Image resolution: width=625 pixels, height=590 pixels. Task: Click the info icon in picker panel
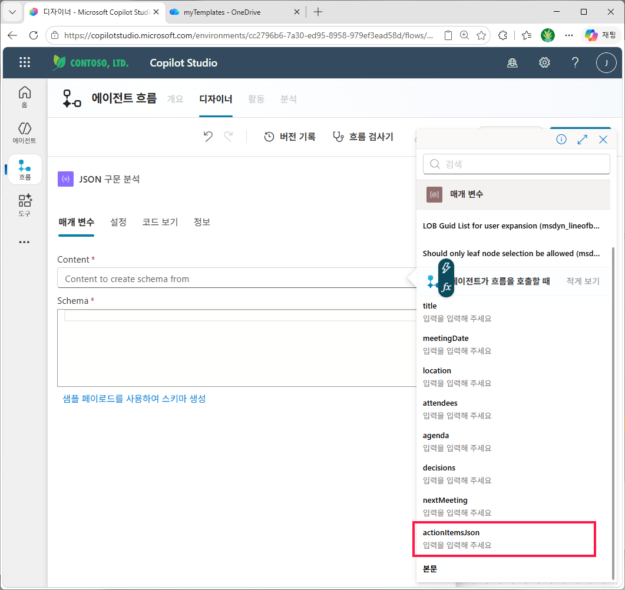561,140
